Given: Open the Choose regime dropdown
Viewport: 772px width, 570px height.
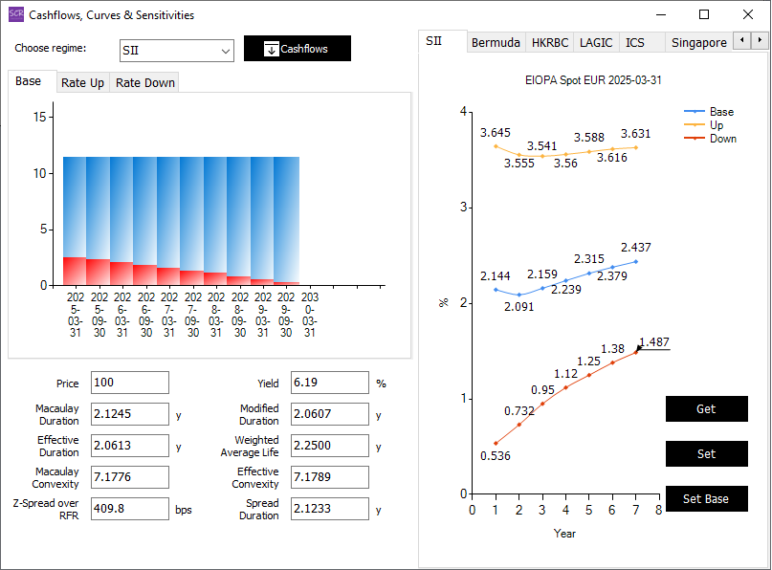Looking at the screenshot, I should pos(177,51).
